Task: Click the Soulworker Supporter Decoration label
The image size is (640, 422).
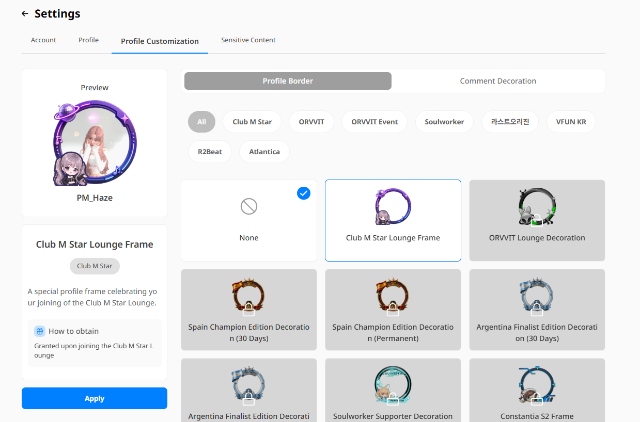Action: (393, 416)
